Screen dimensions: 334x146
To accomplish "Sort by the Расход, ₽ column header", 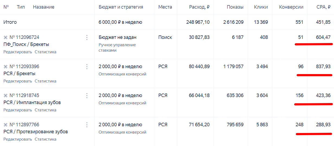I will [x=199, y=7].
